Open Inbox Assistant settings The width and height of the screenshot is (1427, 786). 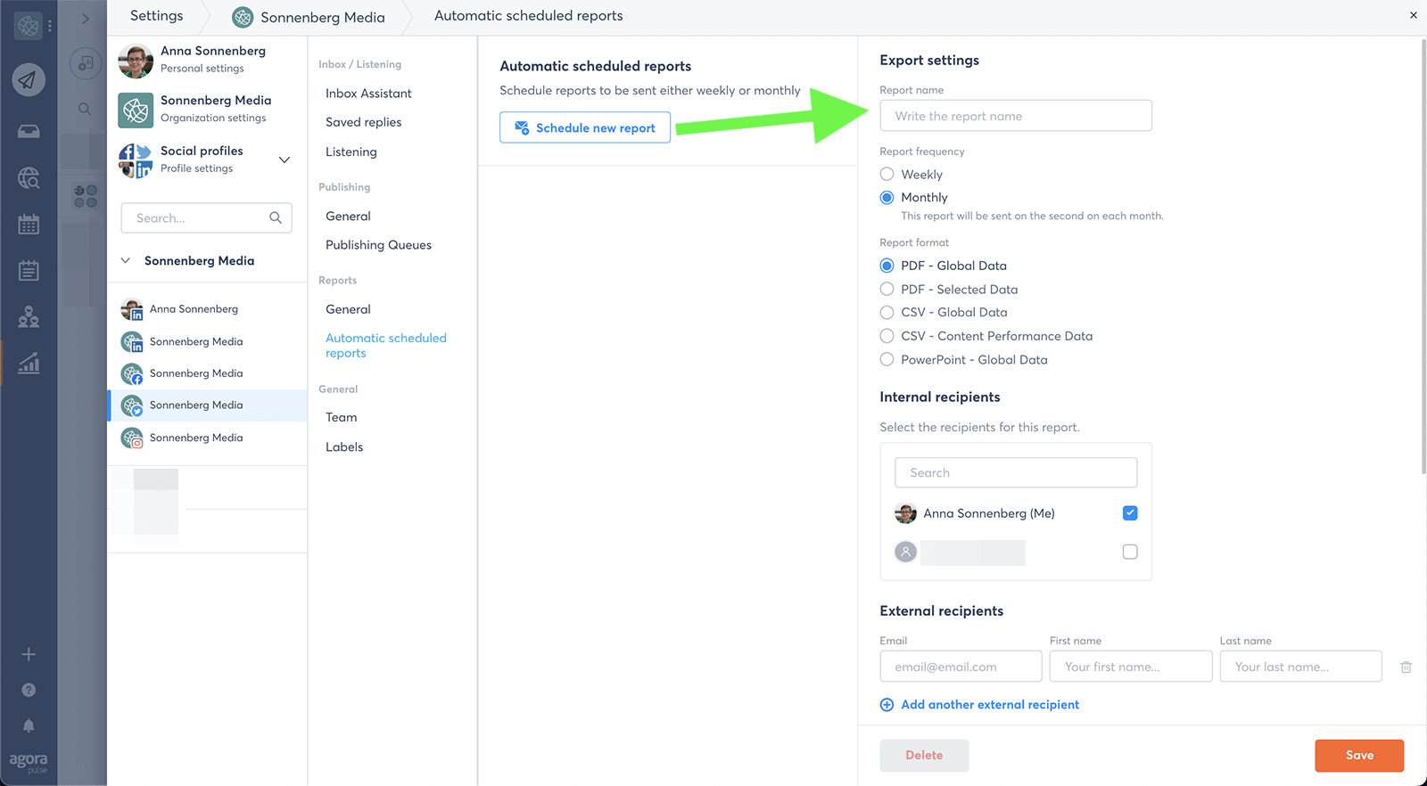coord(368,94)
